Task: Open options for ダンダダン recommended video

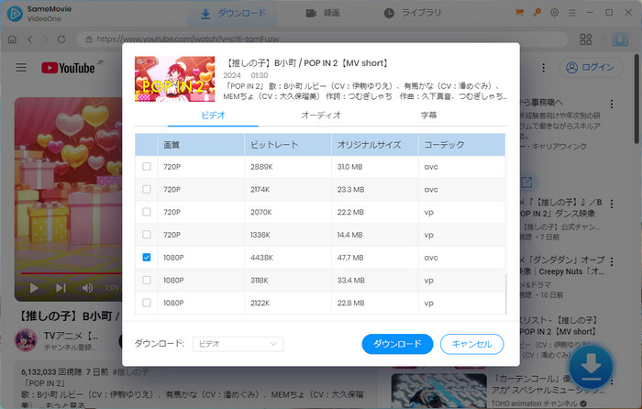Action: point(612,261)
